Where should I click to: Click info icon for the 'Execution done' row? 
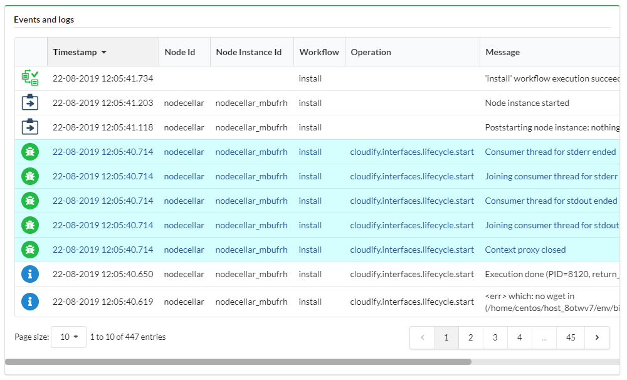30,274
